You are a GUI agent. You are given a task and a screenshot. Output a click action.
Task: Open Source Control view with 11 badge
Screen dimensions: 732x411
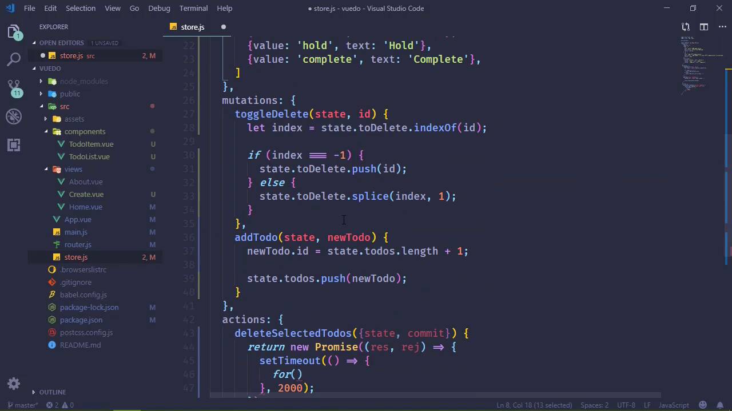coord(14,87)
